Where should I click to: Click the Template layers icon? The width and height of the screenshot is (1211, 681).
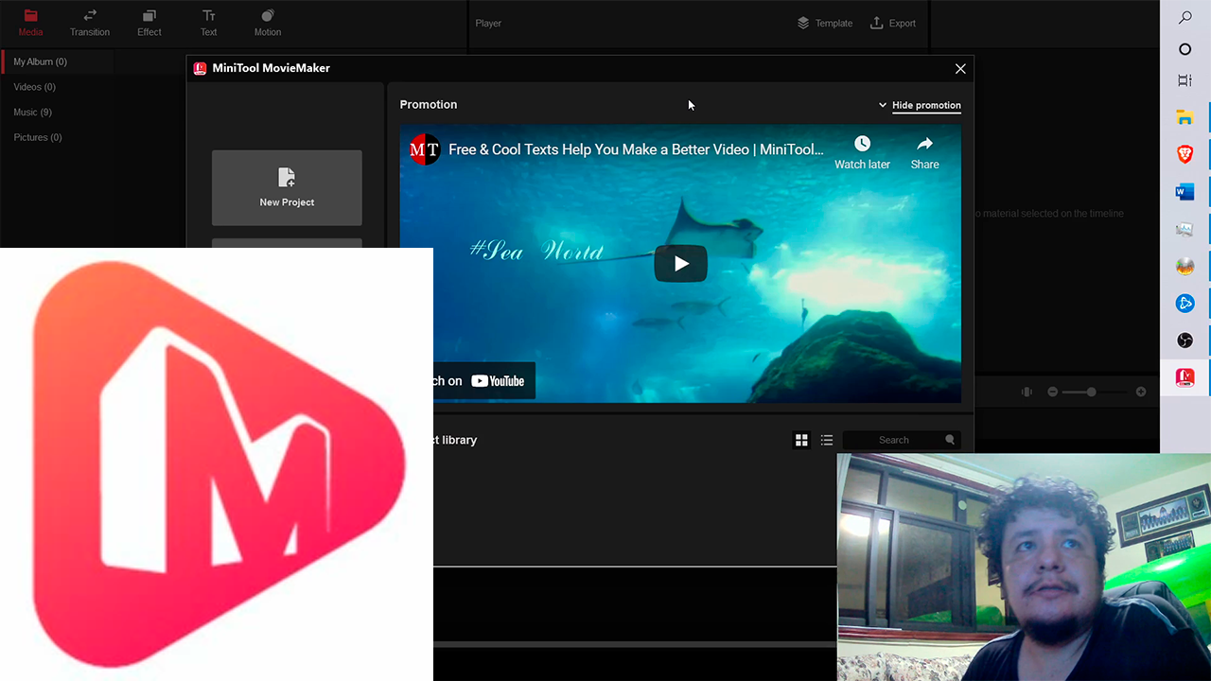click(x=802, y=23)
